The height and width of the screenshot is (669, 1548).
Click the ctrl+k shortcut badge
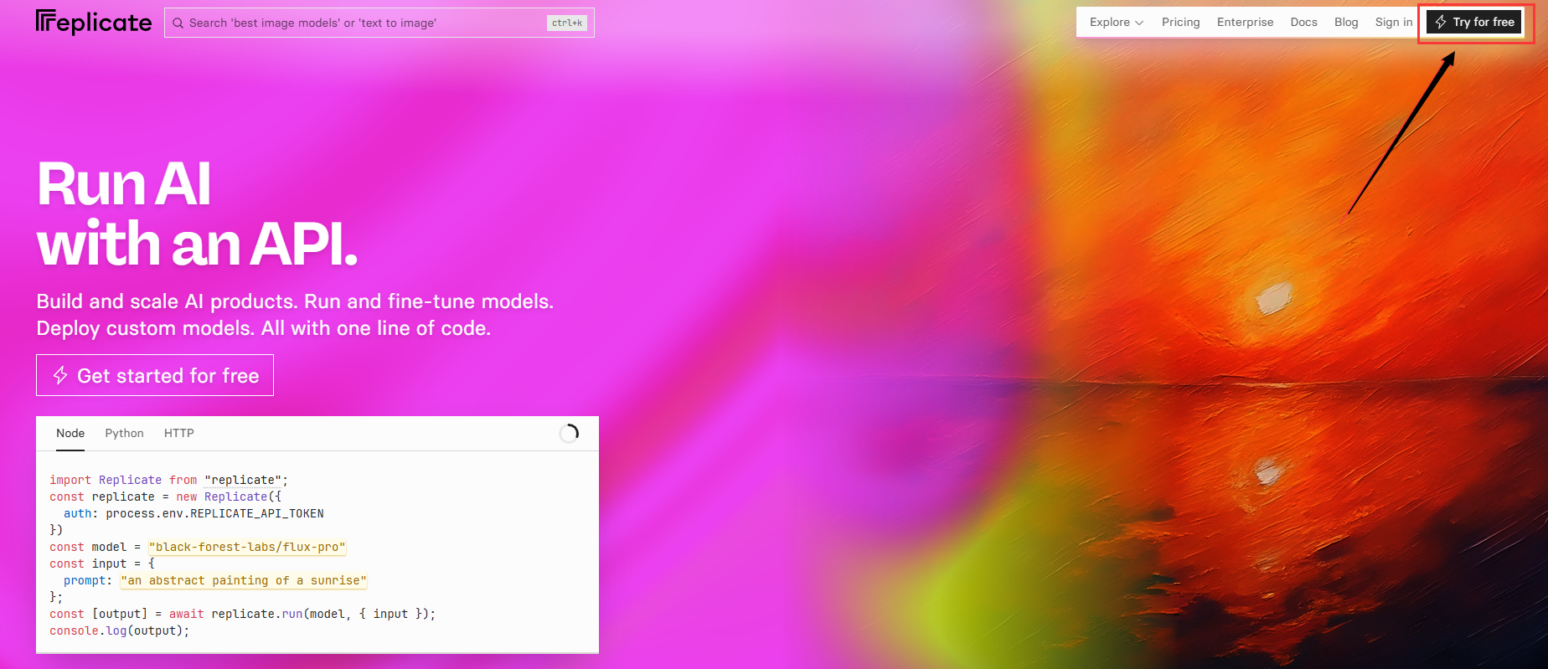567,23
